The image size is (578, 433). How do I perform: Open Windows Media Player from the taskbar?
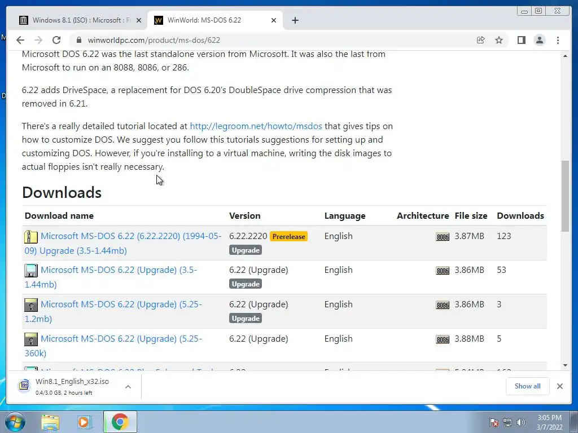click(85, 422)
